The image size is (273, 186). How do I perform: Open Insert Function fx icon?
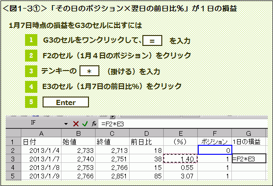(94, 124)
